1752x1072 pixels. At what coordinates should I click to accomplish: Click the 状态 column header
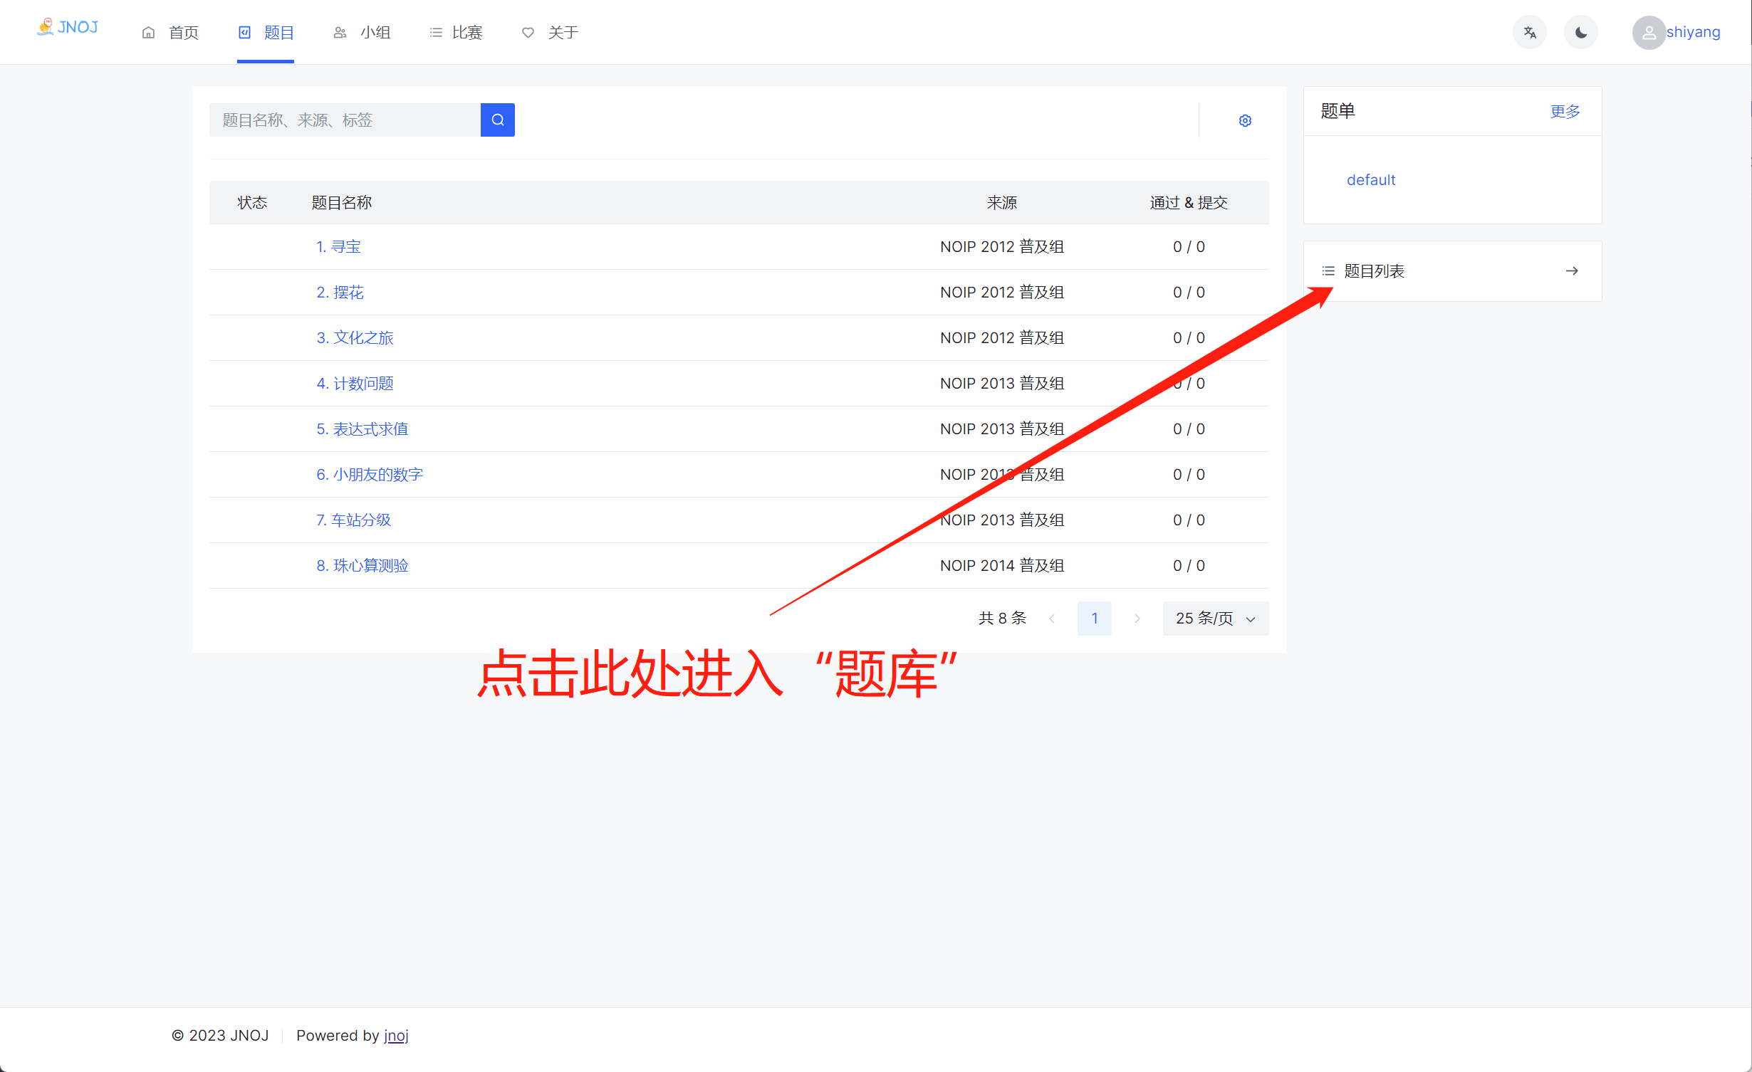(x=252, y=203)
